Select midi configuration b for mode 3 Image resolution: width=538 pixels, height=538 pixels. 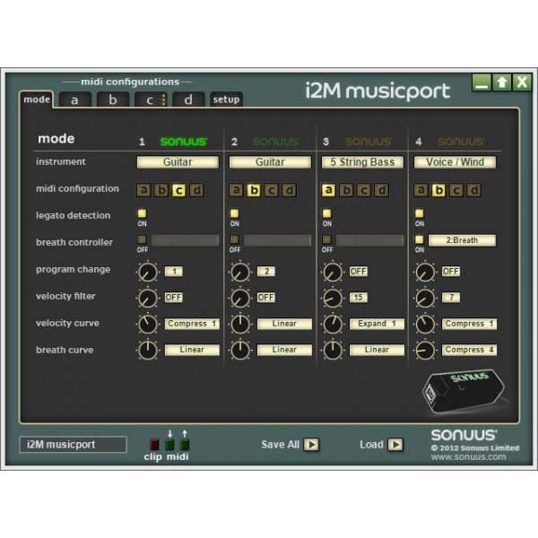click(346, 190)
